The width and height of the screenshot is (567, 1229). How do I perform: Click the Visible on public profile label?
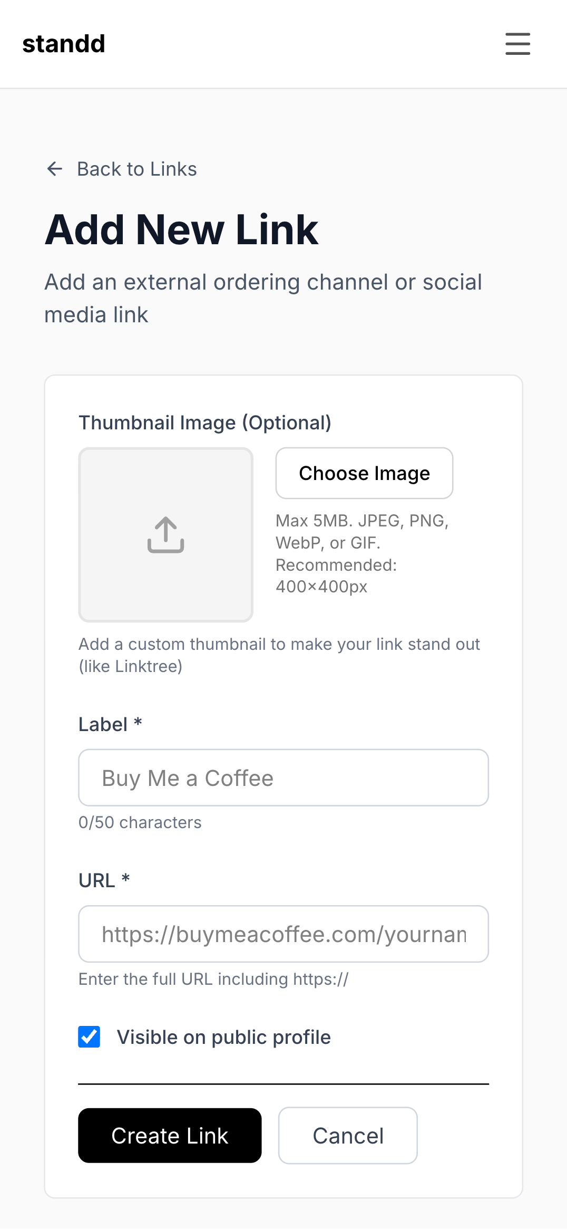223,1036
